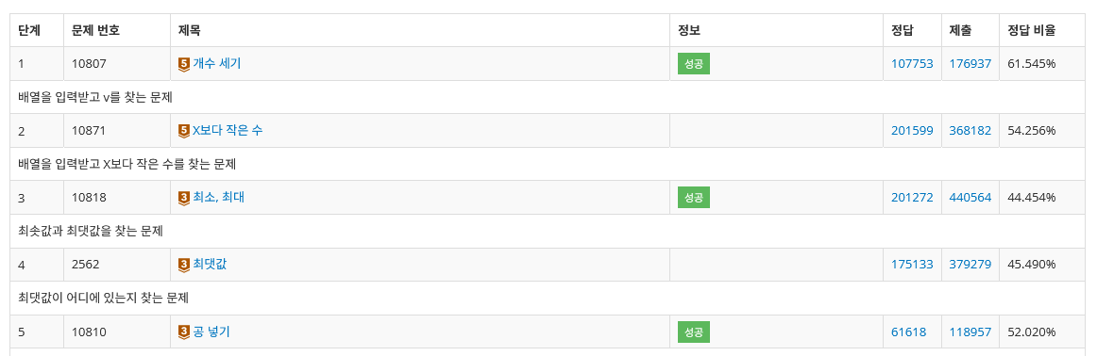This screenshot has width=1097, height=356.
Task: Open the problem titled 개수 세기
Action: coord(217,63)
